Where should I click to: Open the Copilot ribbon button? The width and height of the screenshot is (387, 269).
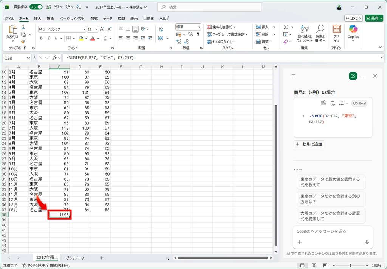click(x=353, y=32)
